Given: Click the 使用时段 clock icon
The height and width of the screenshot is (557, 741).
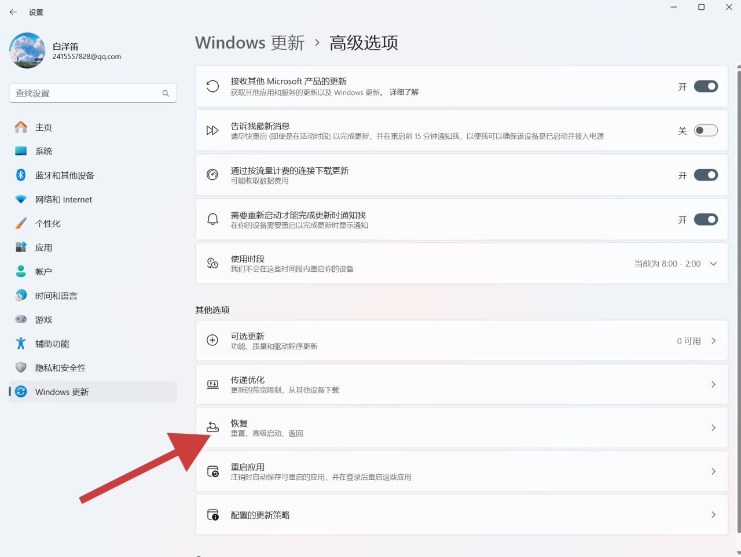Looking at the screenshot, I should 212,263.
